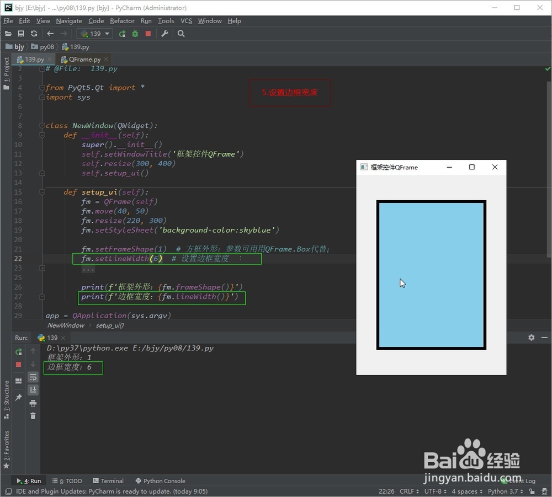Open settings with the wrench icon
Screen dimensions: 552x497
click(x=164, y=34)
